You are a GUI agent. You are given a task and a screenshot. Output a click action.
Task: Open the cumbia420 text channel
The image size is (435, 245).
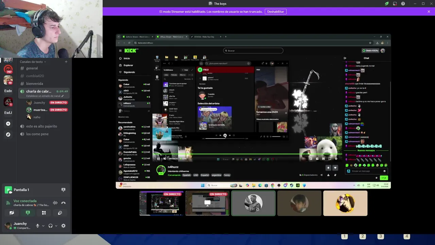coord(44,76)
